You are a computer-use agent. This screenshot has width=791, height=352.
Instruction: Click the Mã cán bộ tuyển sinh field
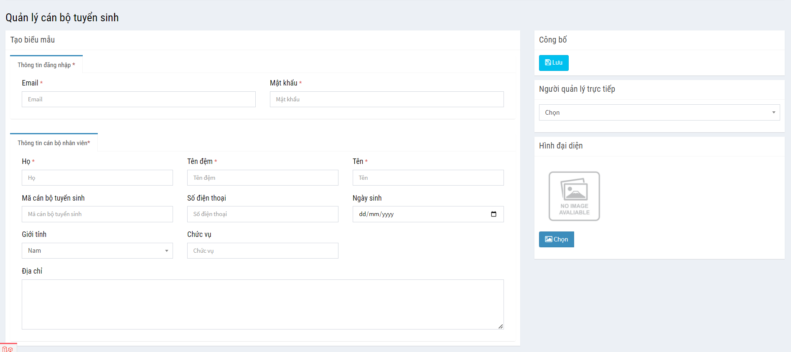pos(97,214)
